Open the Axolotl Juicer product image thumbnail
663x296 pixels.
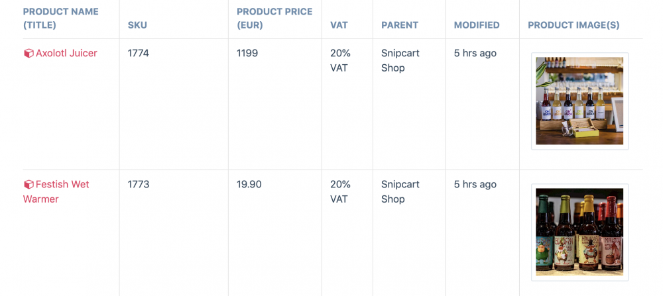pos(579,101)
